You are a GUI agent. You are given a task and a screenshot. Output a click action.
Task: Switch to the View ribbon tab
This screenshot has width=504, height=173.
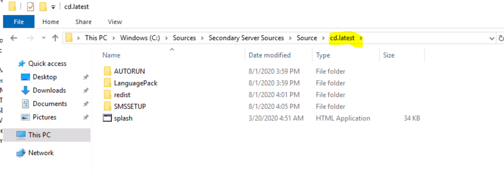114,22
